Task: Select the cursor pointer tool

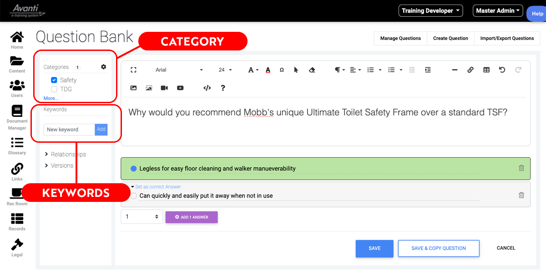Action: 296,70
